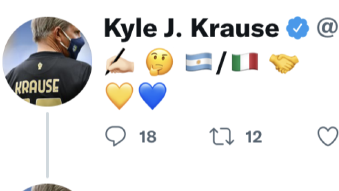This screenshot has width=339, height=191.
Task: Click the reply count 18
Action: coord(148,138)
